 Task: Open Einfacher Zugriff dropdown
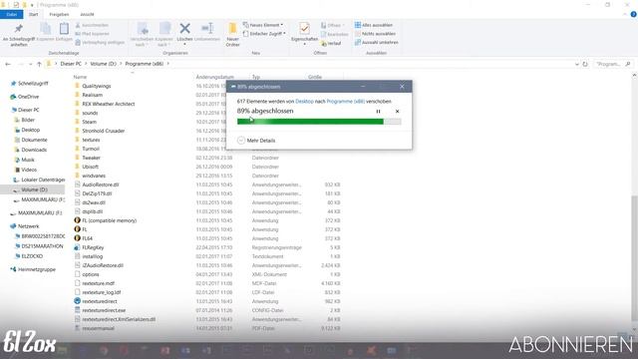point(264,33)
